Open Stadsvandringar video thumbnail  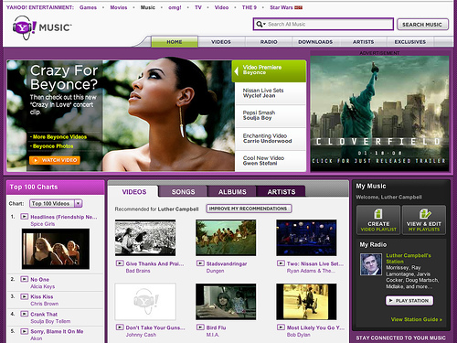(226, 238)
